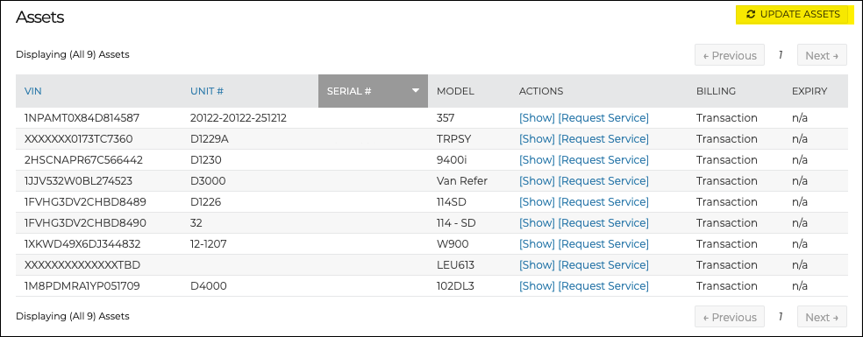Request service for 102DL3 model

(603, 286)
